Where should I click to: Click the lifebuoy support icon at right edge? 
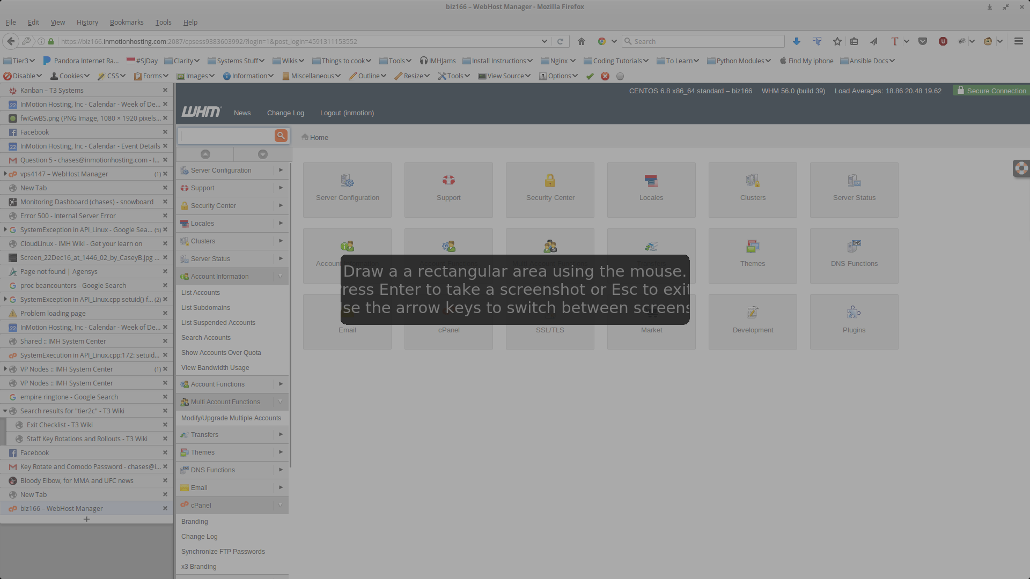pos(1021,168)
